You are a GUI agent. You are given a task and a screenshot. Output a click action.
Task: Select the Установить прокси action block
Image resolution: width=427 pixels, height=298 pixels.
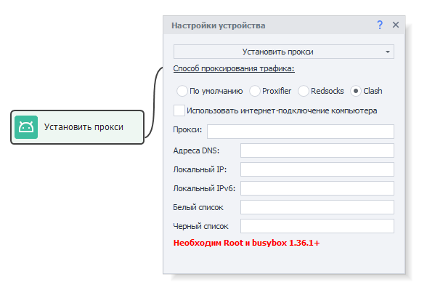77,127
